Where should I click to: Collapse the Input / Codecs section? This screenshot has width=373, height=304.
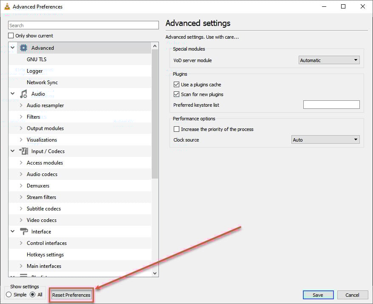(x=13, y=151)
